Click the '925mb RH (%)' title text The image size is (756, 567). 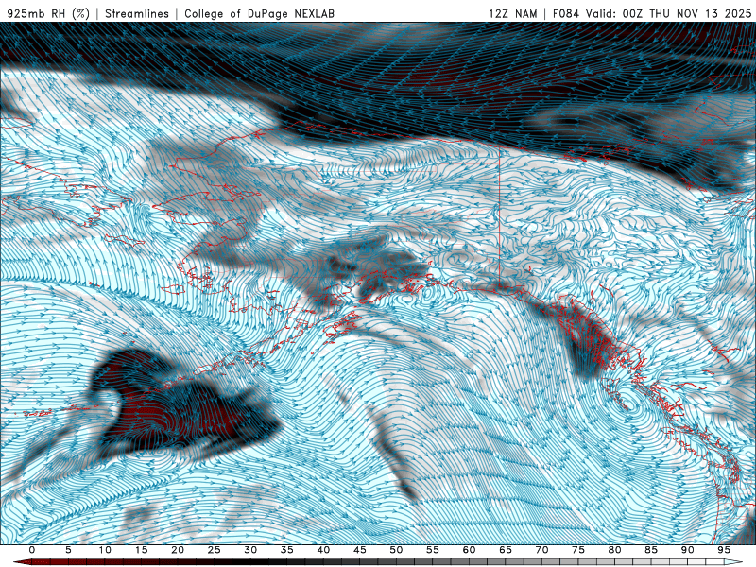[49, 13]
